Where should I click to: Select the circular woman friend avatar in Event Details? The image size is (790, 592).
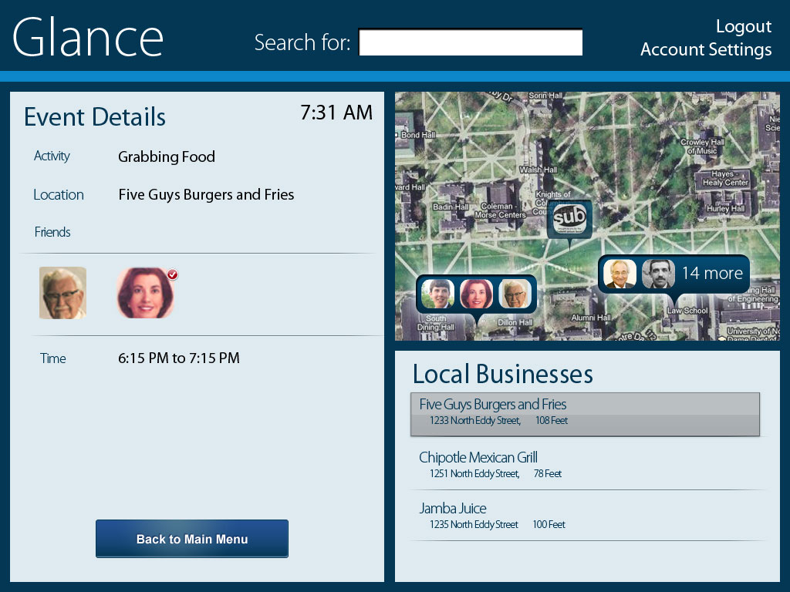point(145,294)
